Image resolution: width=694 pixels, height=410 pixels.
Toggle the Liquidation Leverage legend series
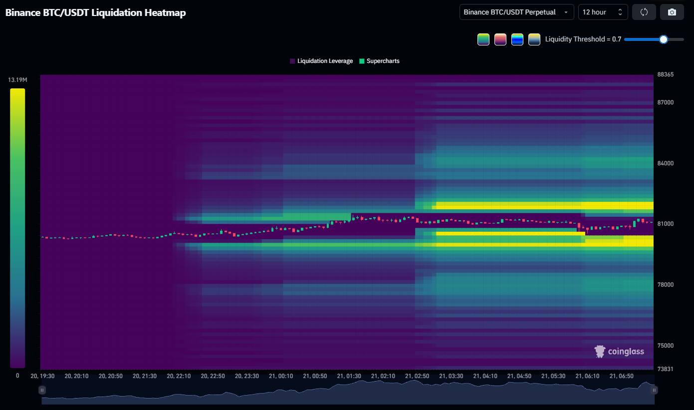click(x=321, y=61)
